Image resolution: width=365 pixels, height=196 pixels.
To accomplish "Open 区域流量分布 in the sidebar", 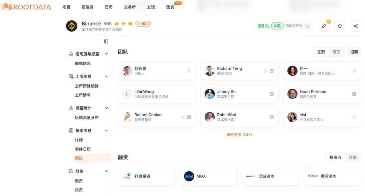I will (x=87, y=118).
